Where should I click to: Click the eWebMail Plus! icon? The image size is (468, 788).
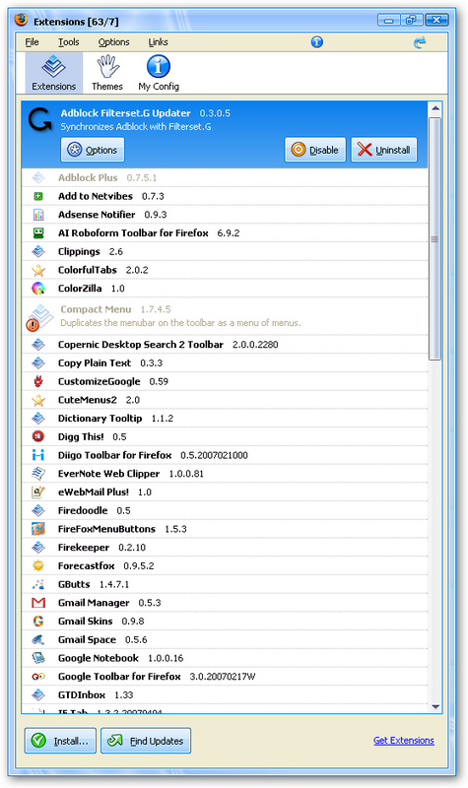[38, 492]
